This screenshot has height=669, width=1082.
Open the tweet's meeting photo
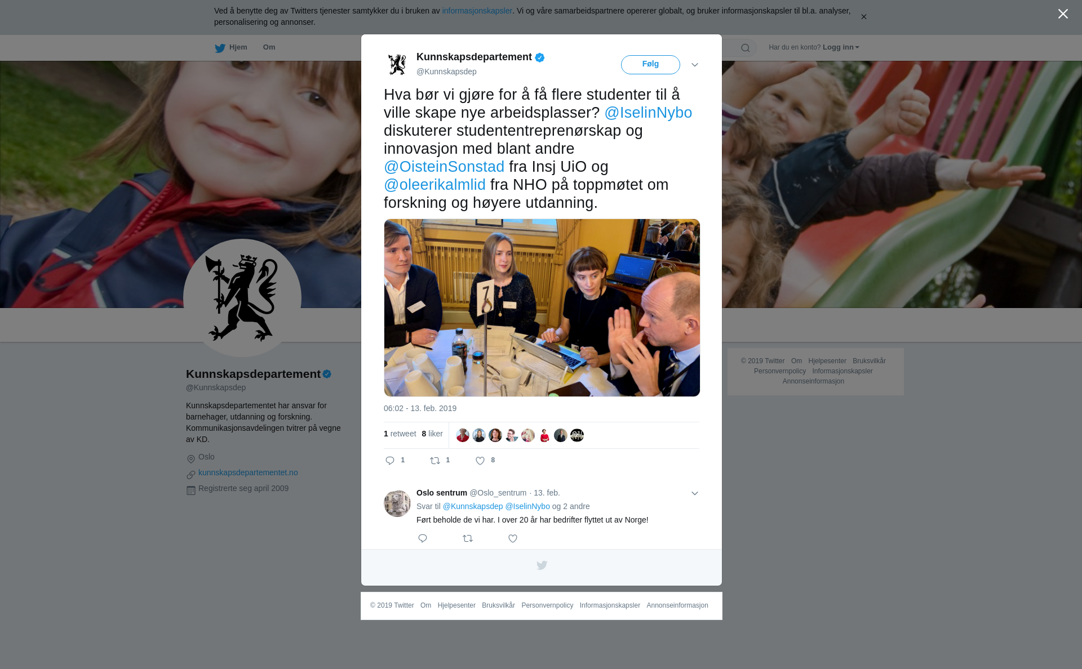click(x=542, y=307)
